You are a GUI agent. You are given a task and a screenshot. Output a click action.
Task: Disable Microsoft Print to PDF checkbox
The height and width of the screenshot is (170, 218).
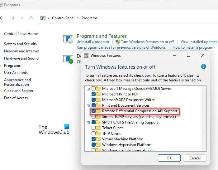93,94
